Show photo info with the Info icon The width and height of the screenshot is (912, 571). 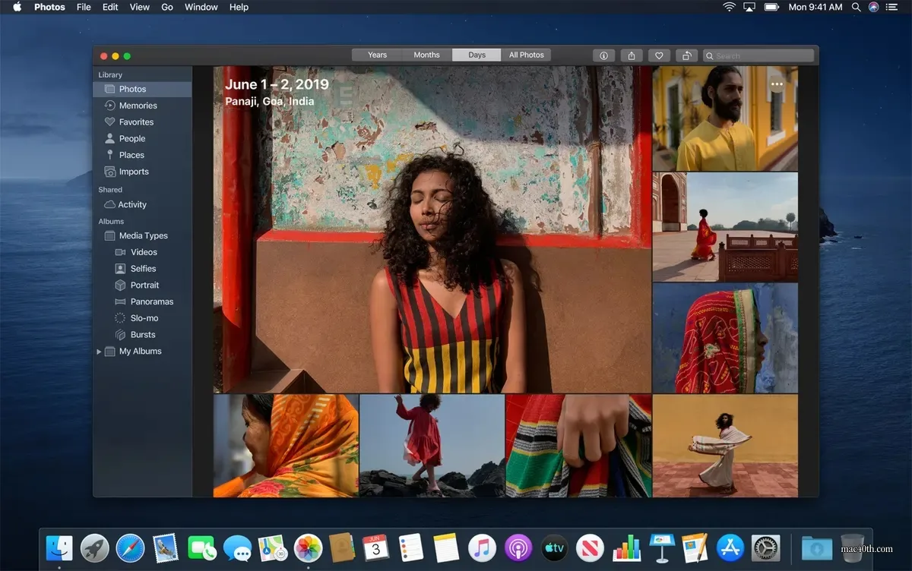click(x=603, y=55)
